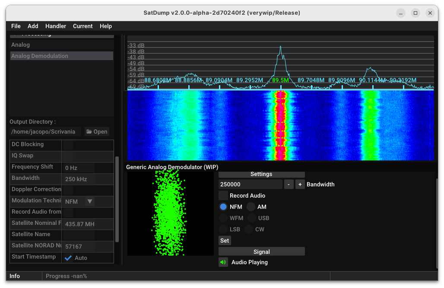The height and width of the screenshot is (288, 444).
Task: Collapse the Settings section header
Action: (x=261, y=174)
